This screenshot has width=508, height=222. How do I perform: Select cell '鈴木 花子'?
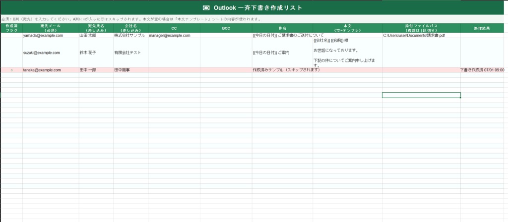tap(96, 53)
